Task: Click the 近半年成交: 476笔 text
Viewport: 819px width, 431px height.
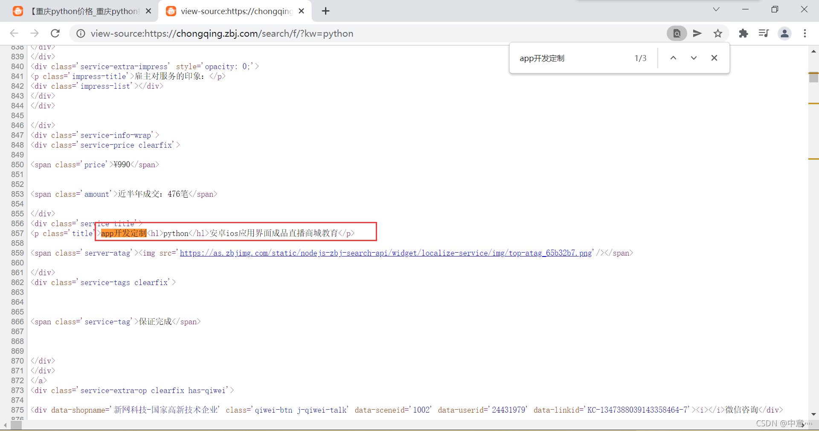Action: 153,194
